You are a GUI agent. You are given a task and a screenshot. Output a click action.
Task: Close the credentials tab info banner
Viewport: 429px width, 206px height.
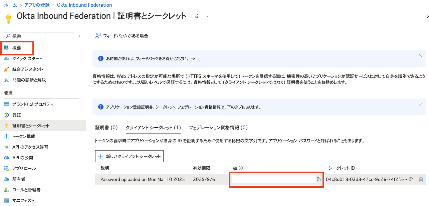coord(421,104)
